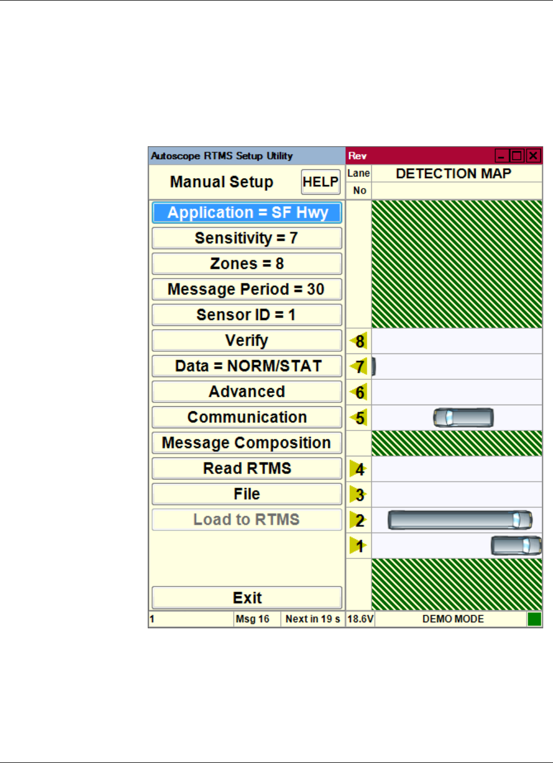553x763 pixels.
Task: Click the Read RTMS button
Action: 247,468
